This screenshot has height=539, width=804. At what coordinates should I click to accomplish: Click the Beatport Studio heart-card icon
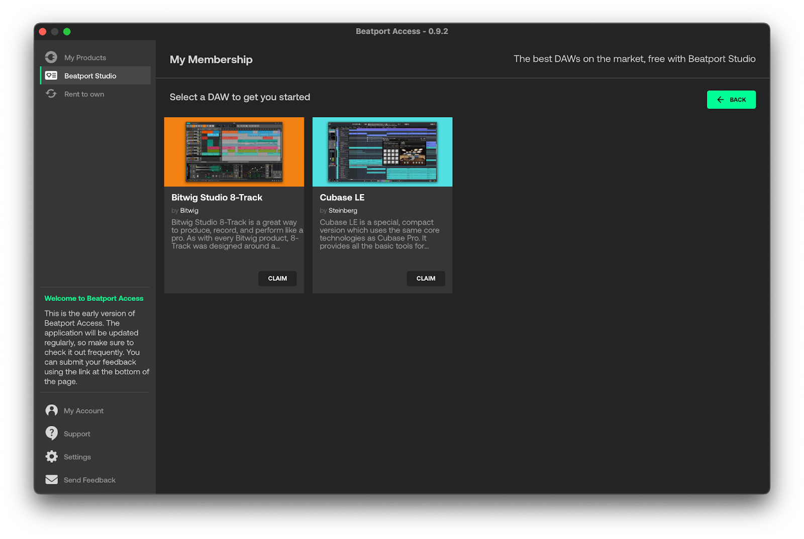pyautogui.click(x=51, y=76)
